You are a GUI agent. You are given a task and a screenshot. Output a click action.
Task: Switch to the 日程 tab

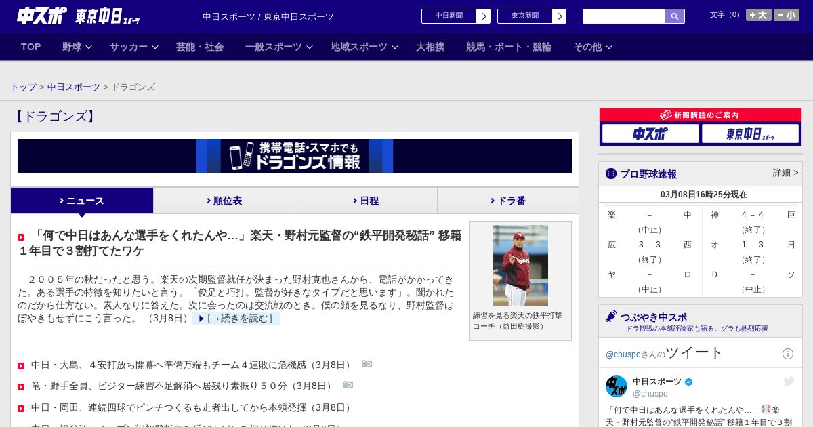pos(366,201)
